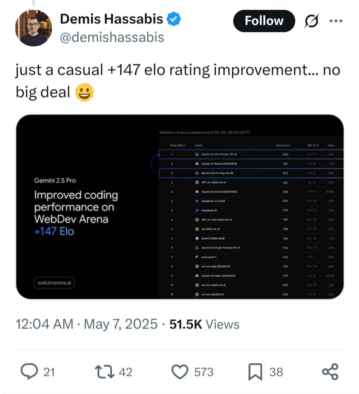Viewport: 359px width, 394px height.
Task: Click the blue verified badge
Action: pos(174,19)
